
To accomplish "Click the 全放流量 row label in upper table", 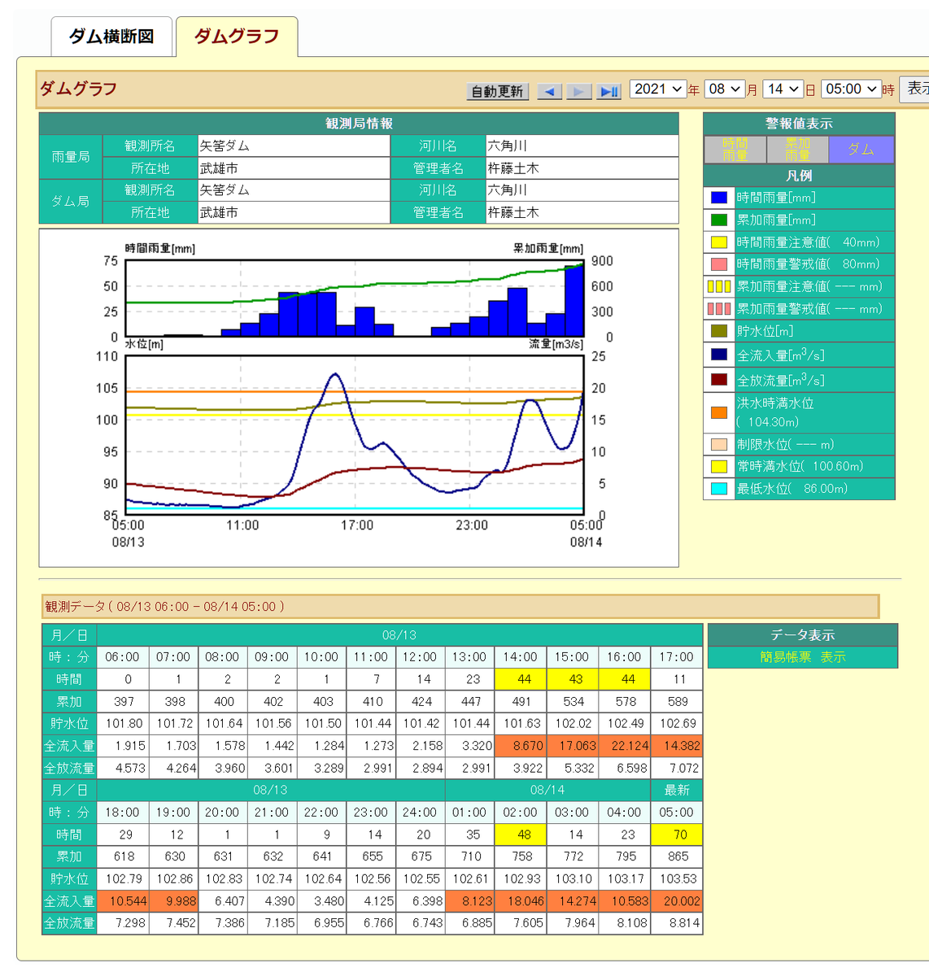I will [69, 768].
